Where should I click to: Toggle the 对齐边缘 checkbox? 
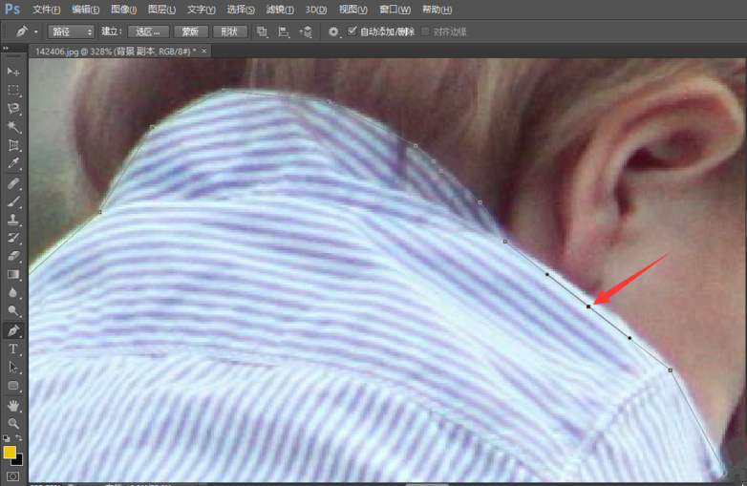coord(425,32)
